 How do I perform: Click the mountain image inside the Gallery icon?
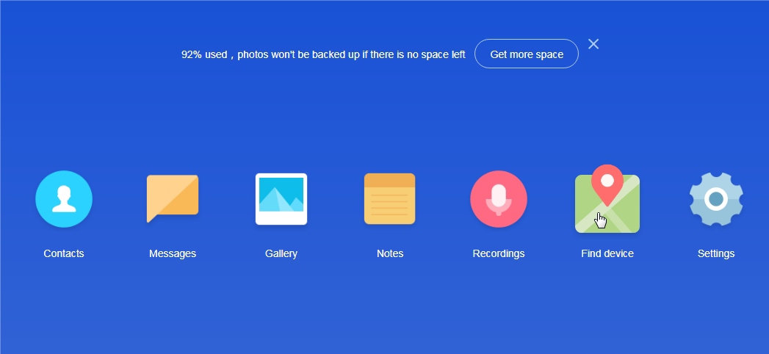click(x=281, y=195)
